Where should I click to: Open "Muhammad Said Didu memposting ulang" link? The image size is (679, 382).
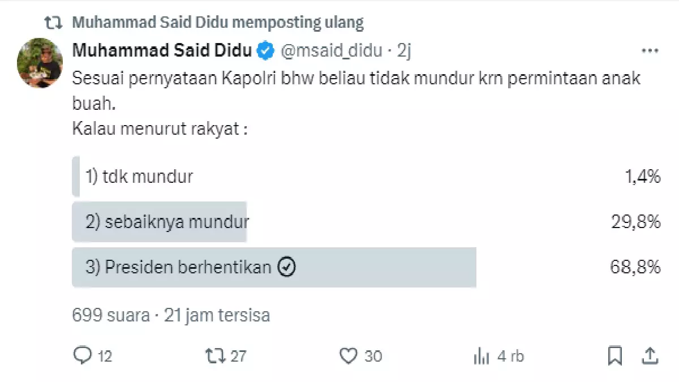pos(218,23)
